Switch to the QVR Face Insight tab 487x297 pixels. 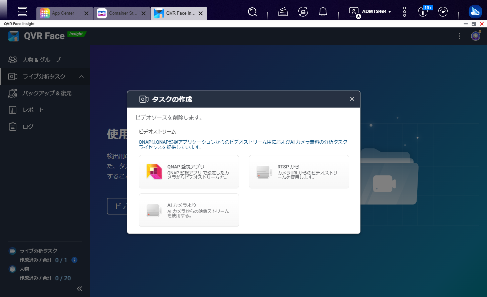pyautogui.click(x=179, y=13)
